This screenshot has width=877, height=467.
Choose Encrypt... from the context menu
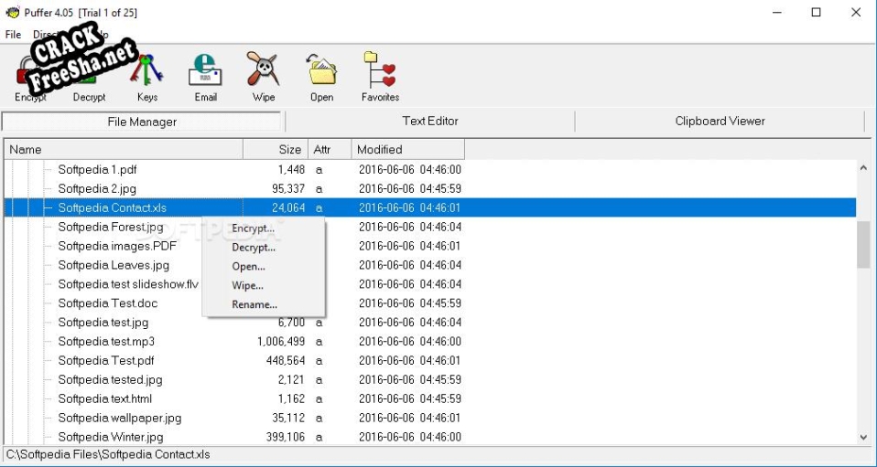pos(253,228)
